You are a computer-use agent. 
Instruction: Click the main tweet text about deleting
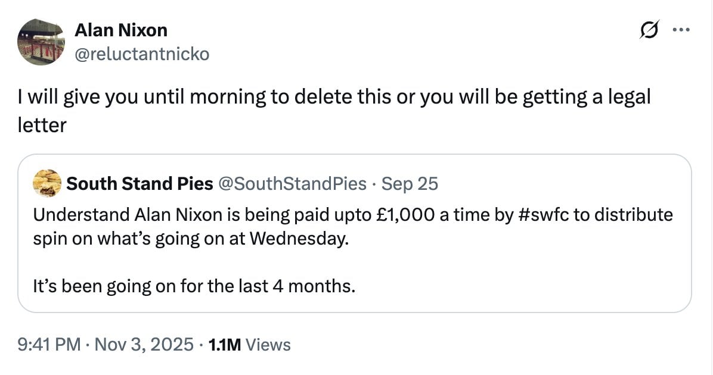tap(334, 97)
